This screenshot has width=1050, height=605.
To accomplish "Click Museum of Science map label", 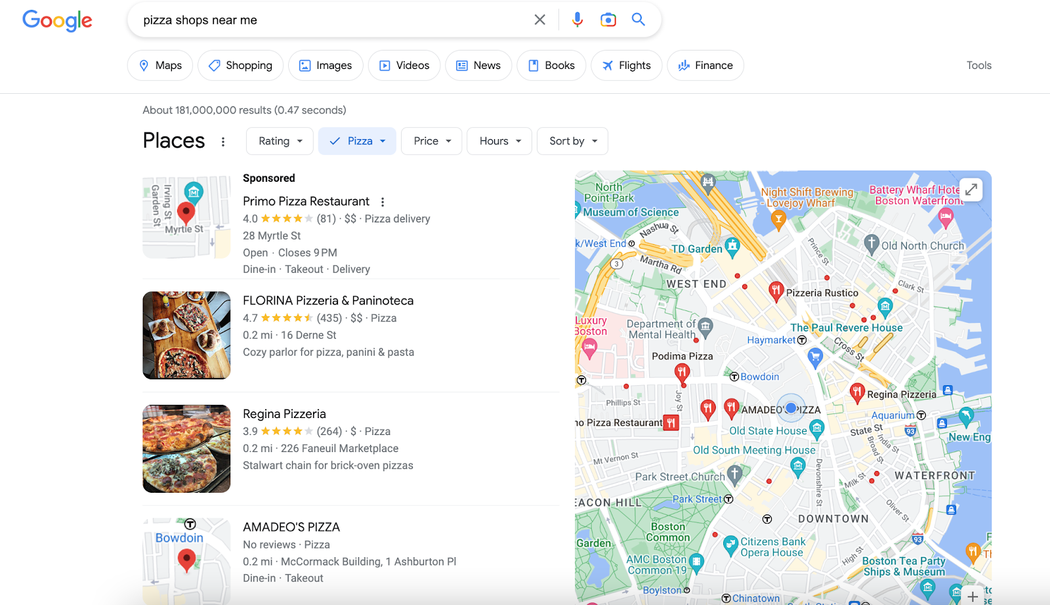I will 631,213.
